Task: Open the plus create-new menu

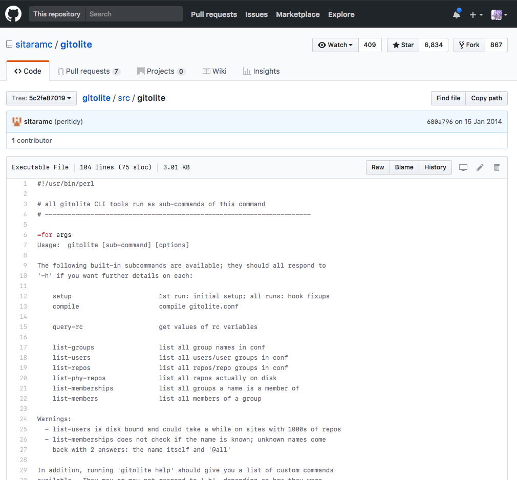Action: (476, 14)
